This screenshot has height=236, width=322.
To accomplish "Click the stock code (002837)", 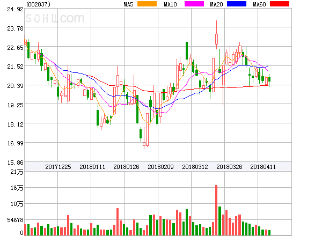I will pyautogui.click(x=39, y=4).
